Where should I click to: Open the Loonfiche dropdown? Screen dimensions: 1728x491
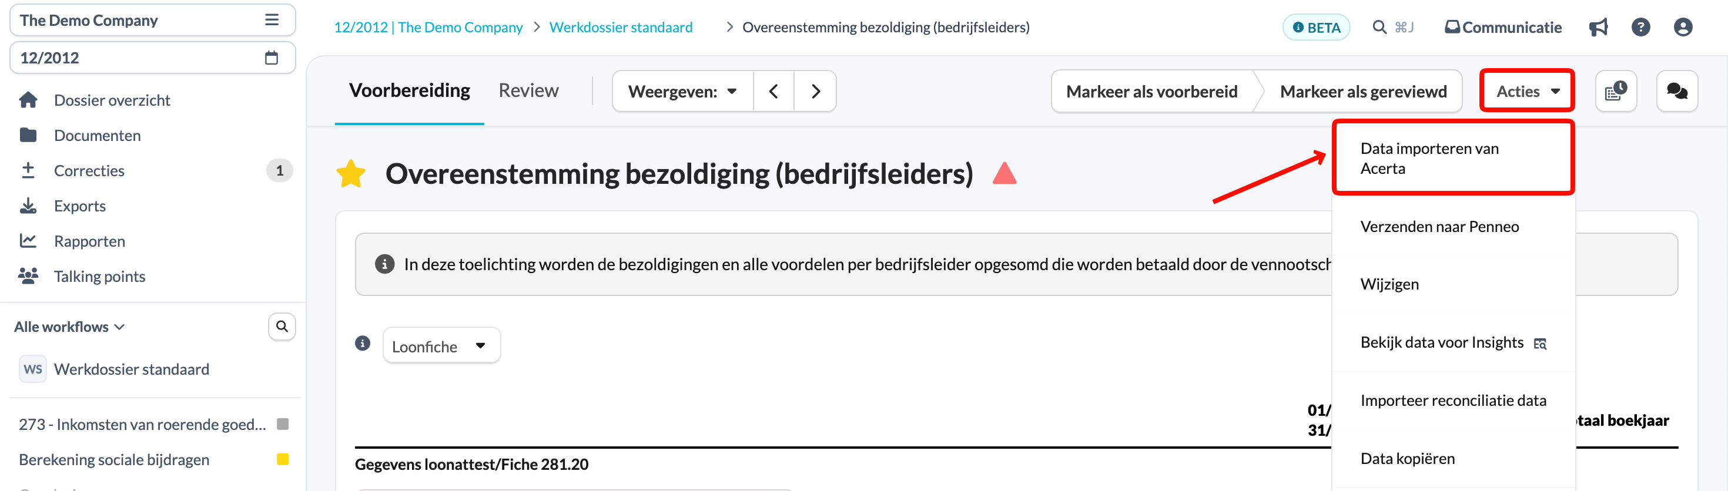click(x=441, y=346)
